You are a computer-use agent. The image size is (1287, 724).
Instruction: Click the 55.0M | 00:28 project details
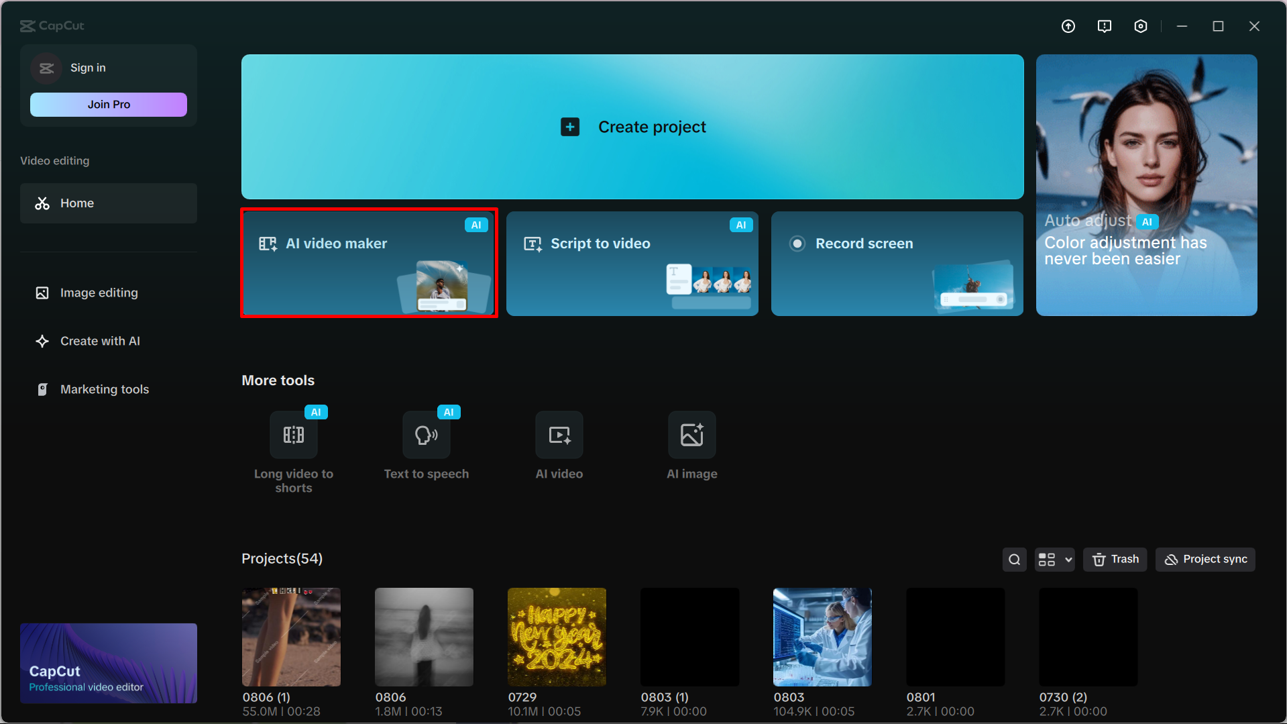pyautogui.click(x=282, y=711)
